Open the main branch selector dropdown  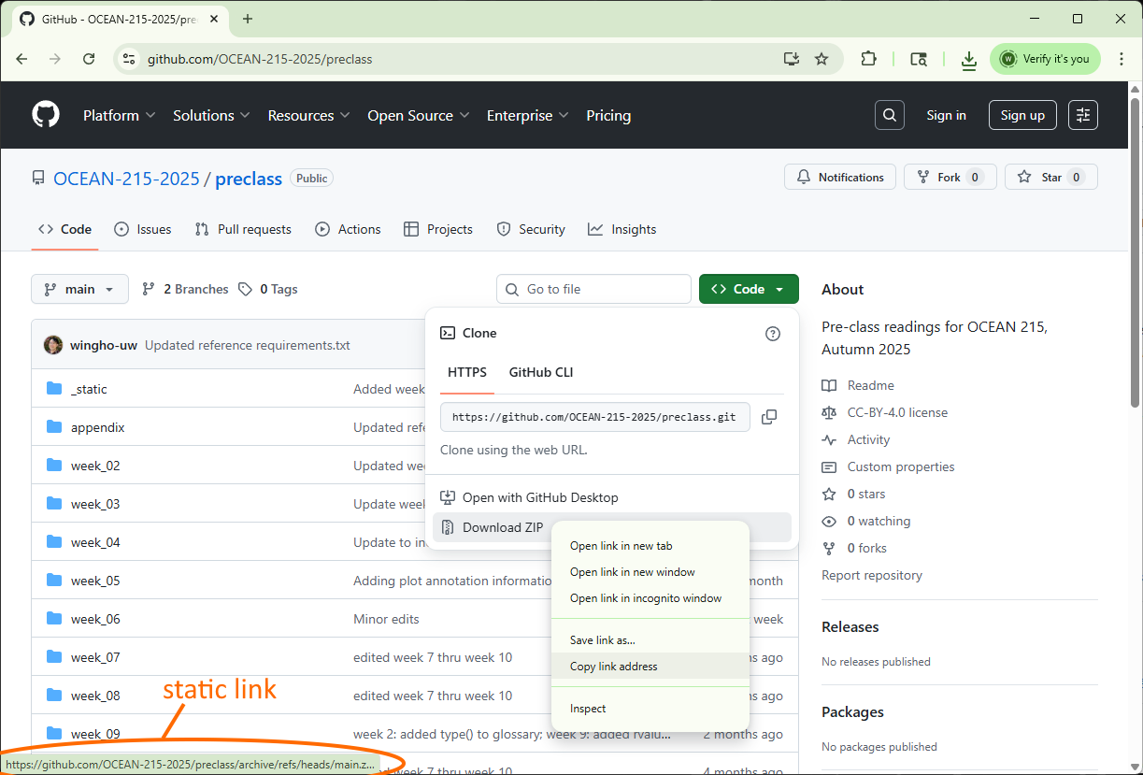(x=79, y=289)
